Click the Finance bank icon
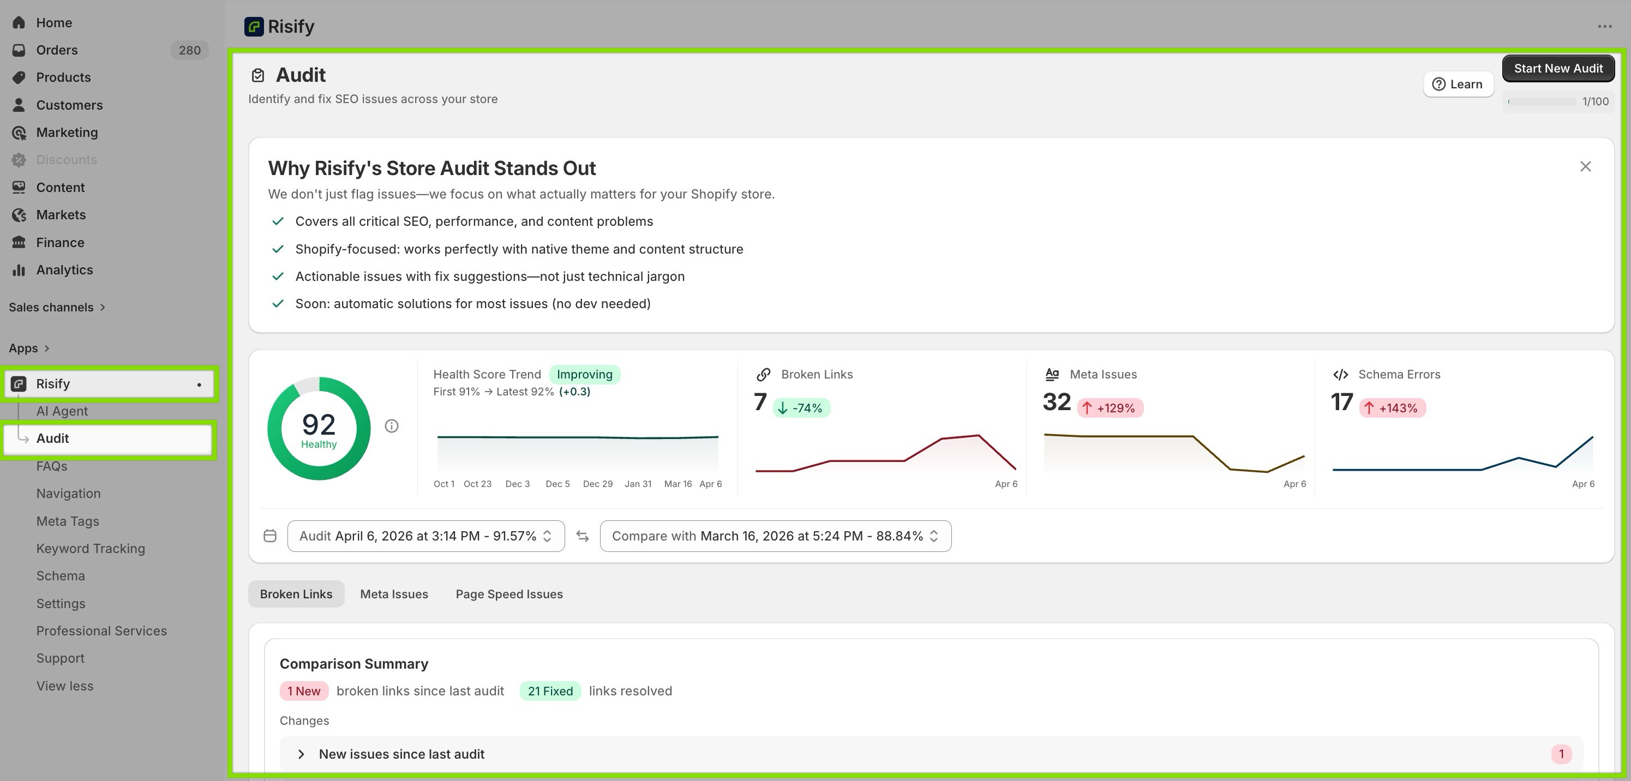1631x781 pixels. tap(19, 242)
